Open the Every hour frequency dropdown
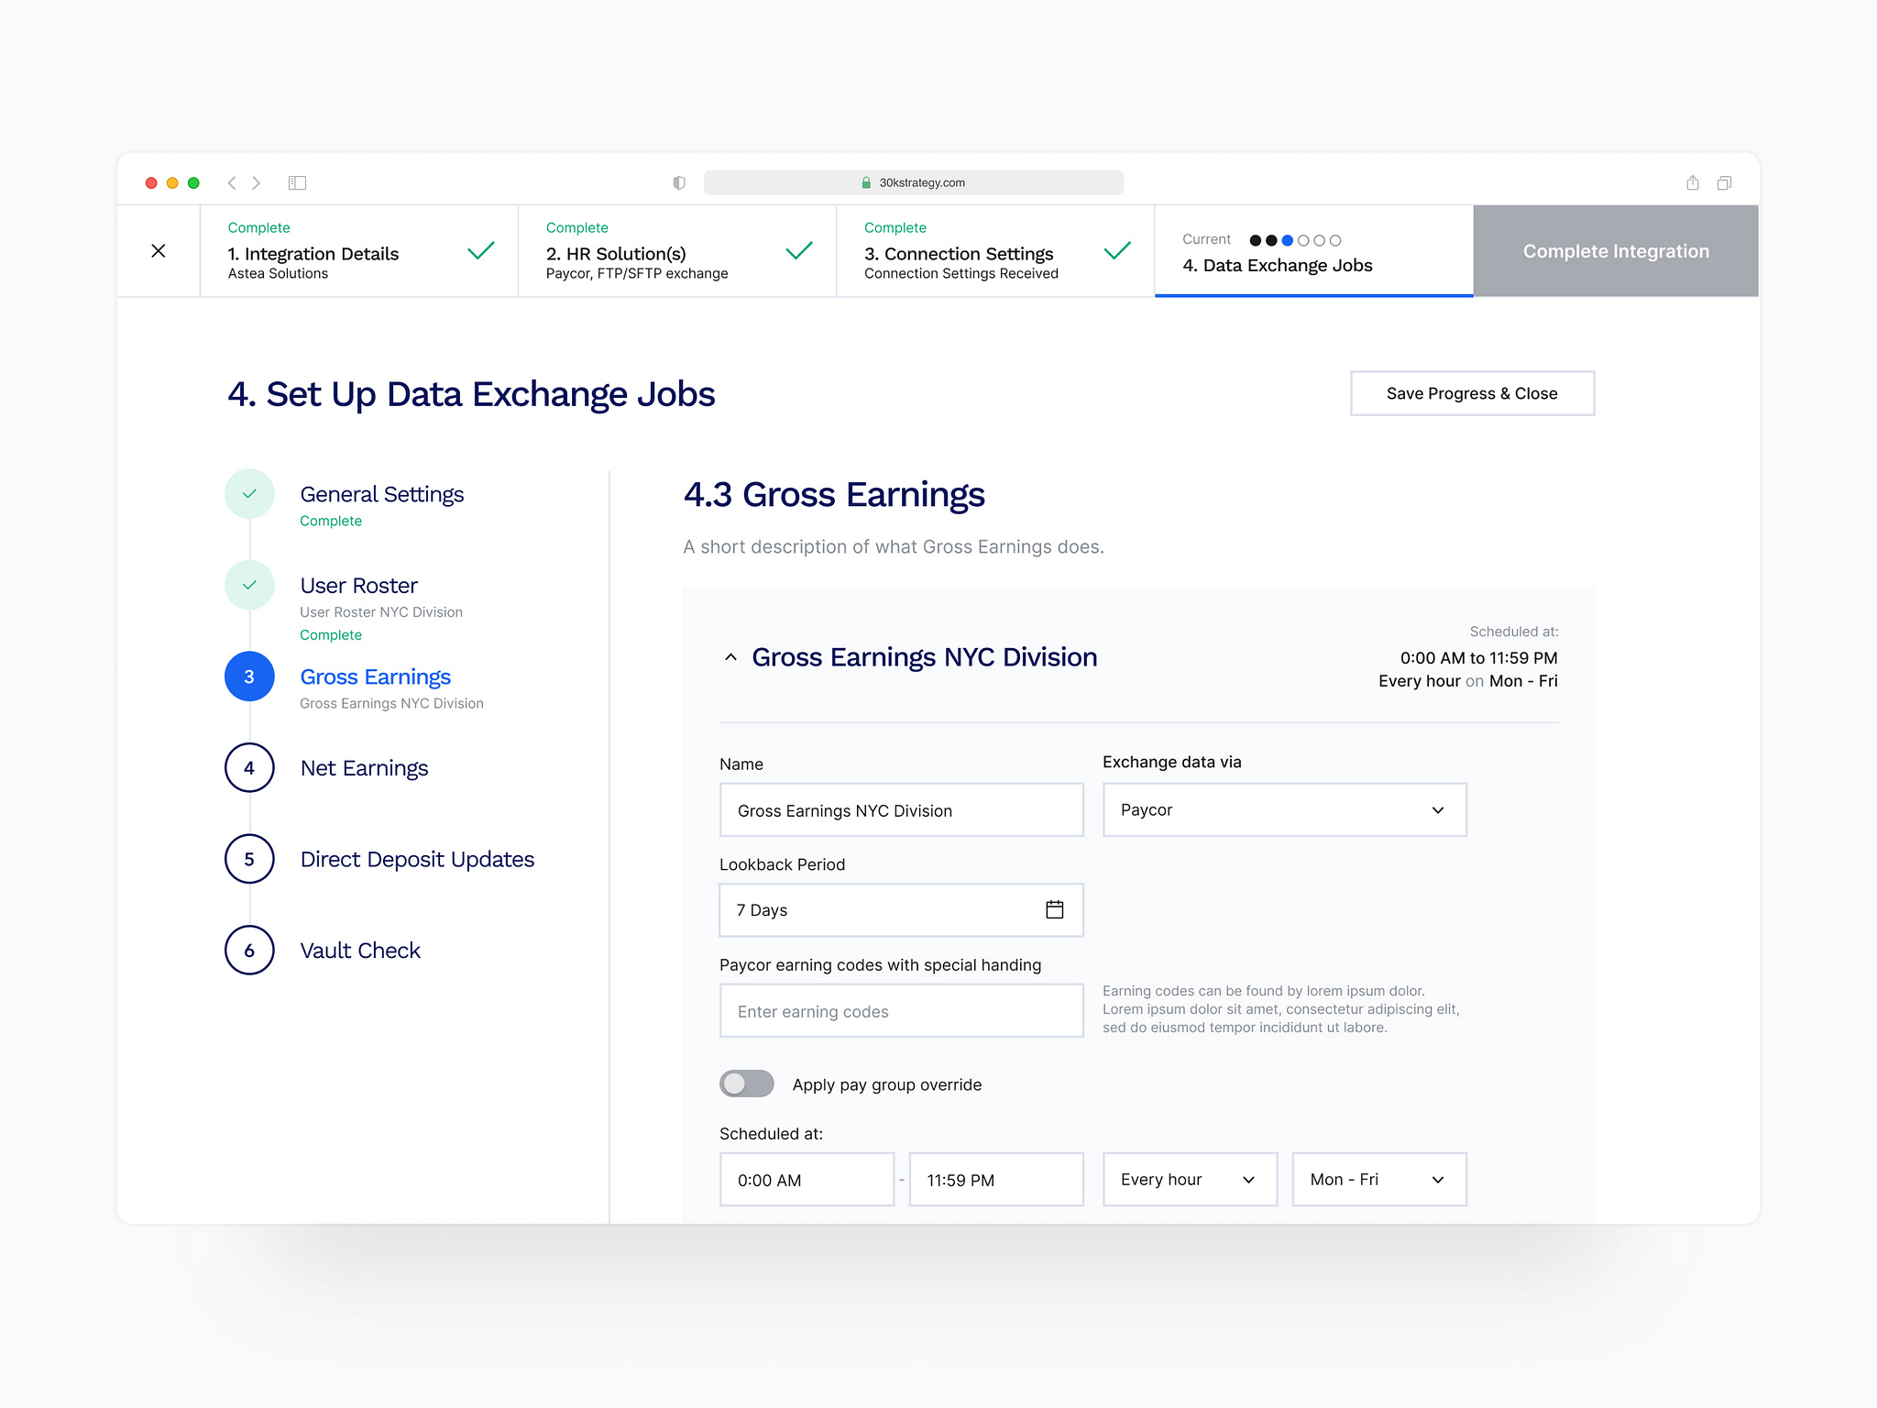The width and height of the screenshot is (1877, 1408). [1189, 1180]
